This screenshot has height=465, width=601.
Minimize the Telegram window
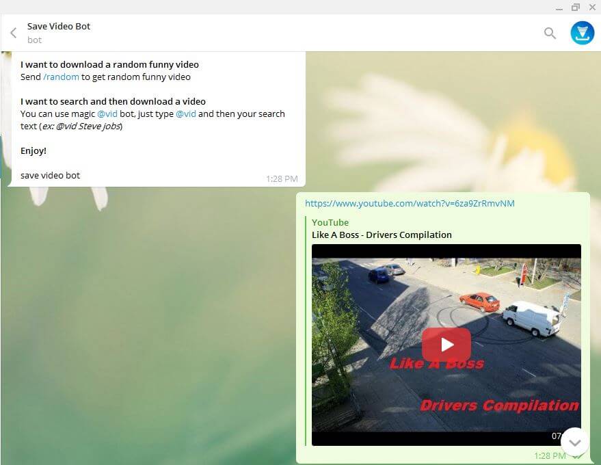click(559, 8)
